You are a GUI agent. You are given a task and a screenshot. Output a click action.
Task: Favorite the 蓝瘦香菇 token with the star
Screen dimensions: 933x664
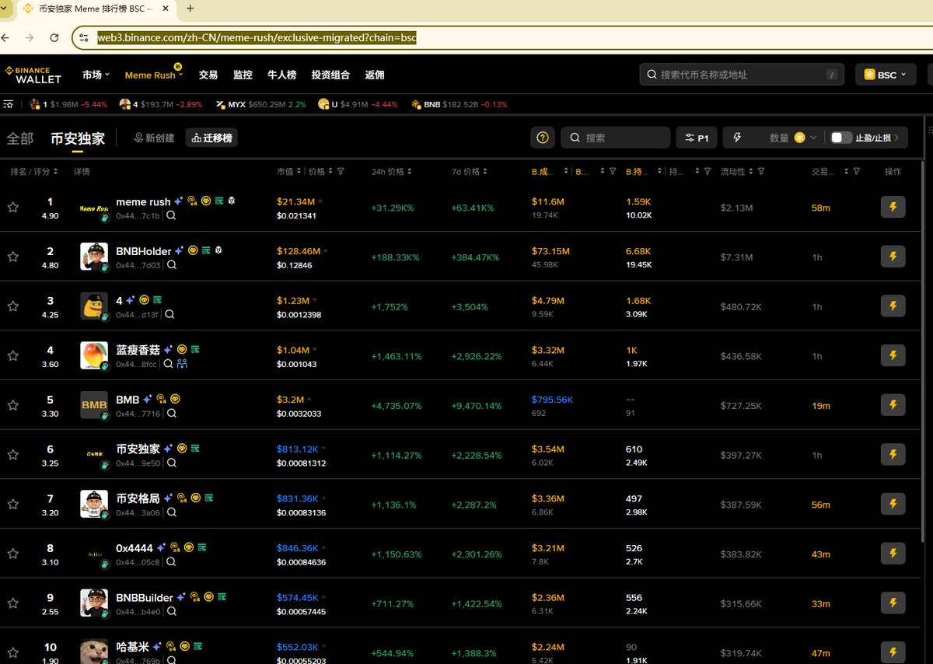coord(13,355)
